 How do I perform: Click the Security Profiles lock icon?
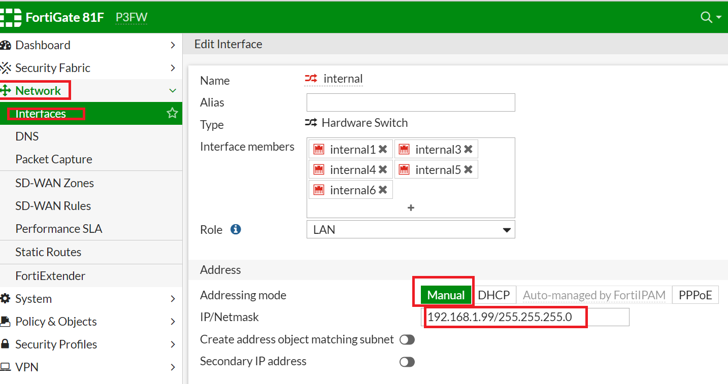[x=5, y=344]
